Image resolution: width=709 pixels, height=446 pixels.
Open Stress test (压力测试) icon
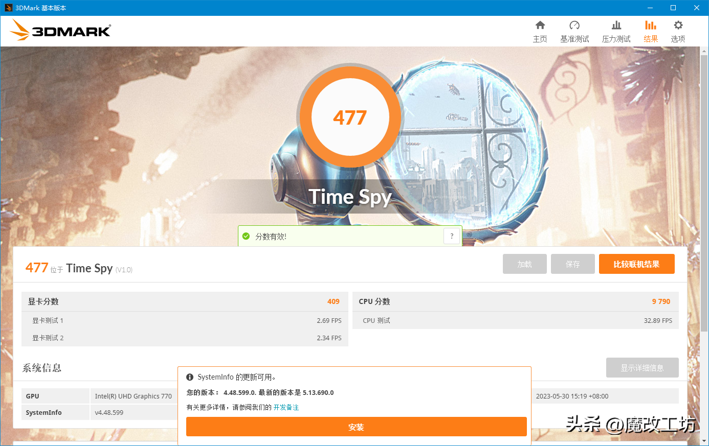616,26
